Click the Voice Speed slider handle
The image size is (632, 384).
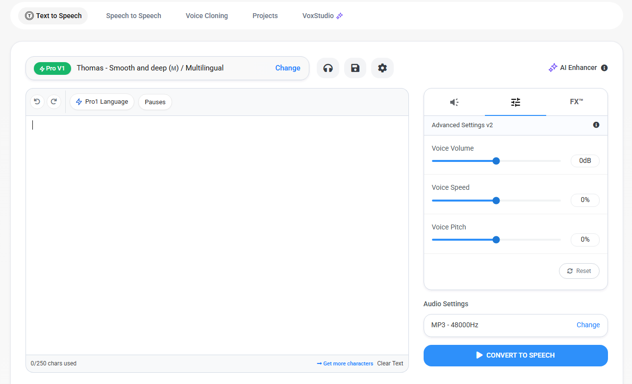496,201
